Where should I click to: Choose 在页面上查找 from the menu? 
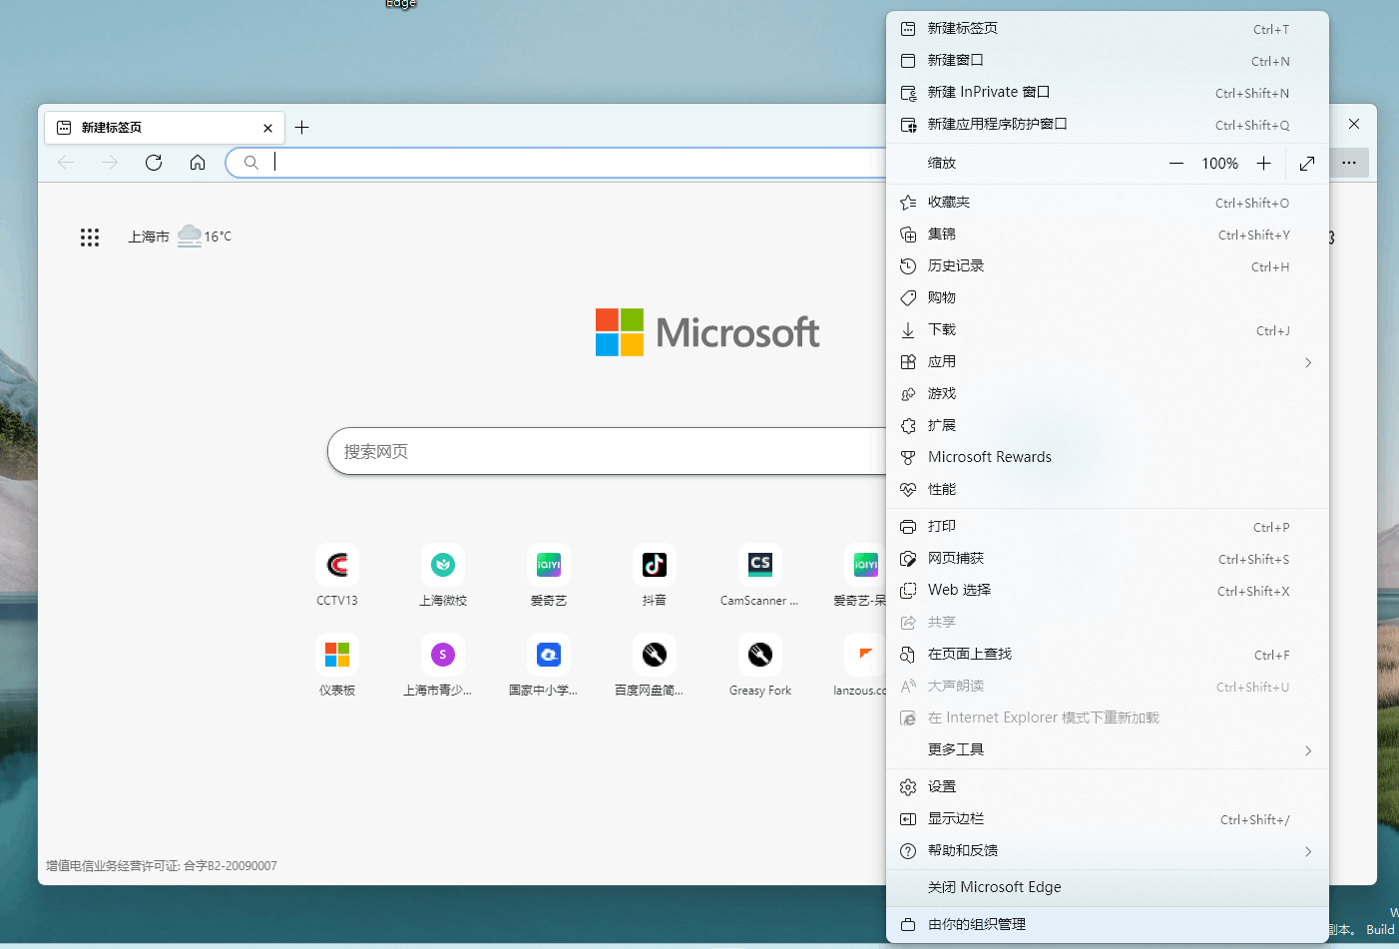1108,655
